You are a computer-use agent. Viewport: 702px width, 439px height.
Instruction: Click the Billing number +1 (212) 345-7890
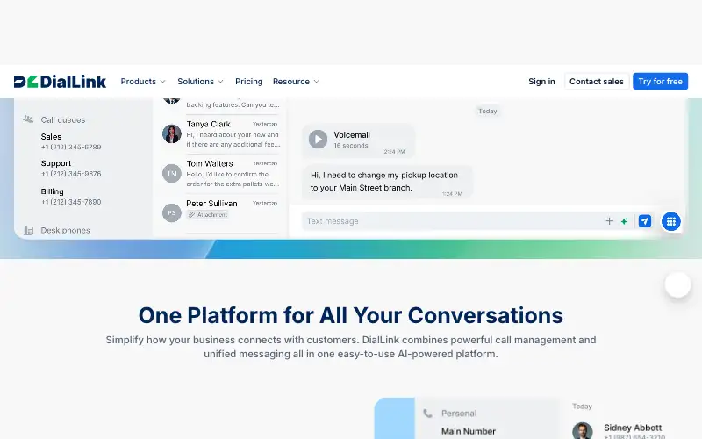tap(71, 202)
